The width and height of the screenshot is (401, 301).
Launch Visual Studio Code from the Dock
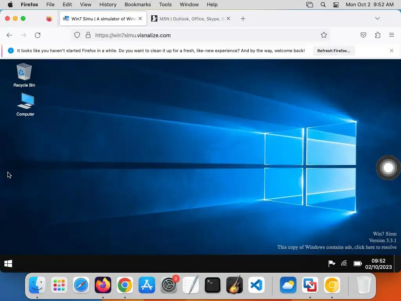[256, 285]
